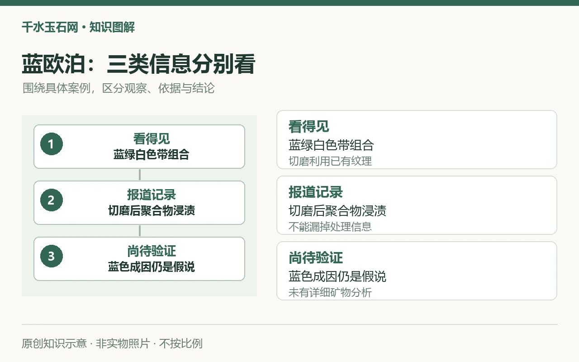The width and height of the screenshot is (579, 362).
Task: Click '尚待验证' heading in right card
Action: point(316,257)
